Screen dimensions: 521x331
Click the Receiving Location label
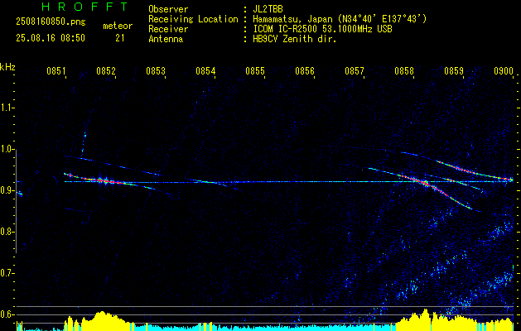click(x=193, y=19)
